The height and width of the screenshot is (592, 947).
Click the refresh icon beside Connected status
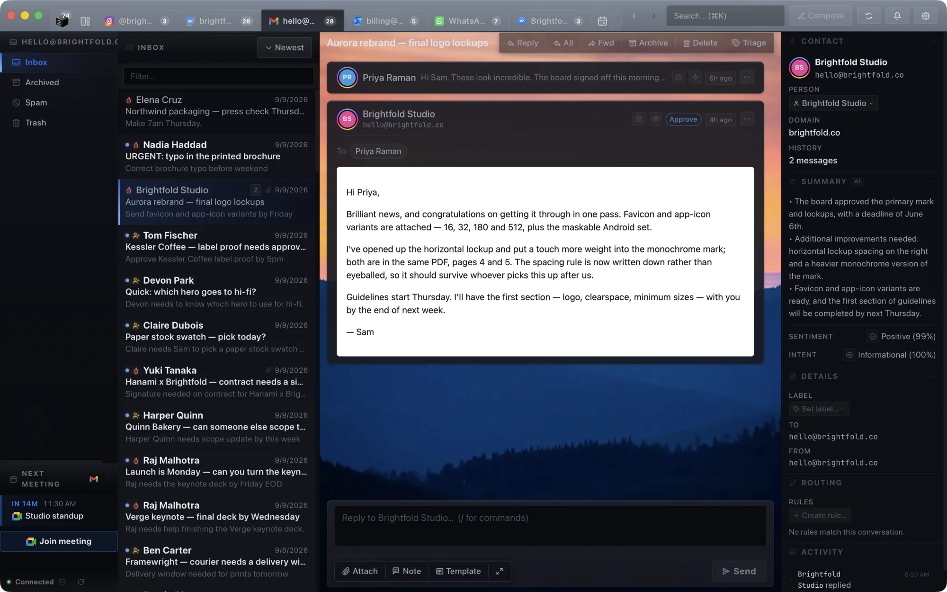81,582
